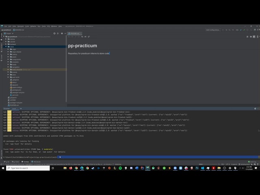Collapse the client folder
260x195 pixels.
tap(6, 47)
